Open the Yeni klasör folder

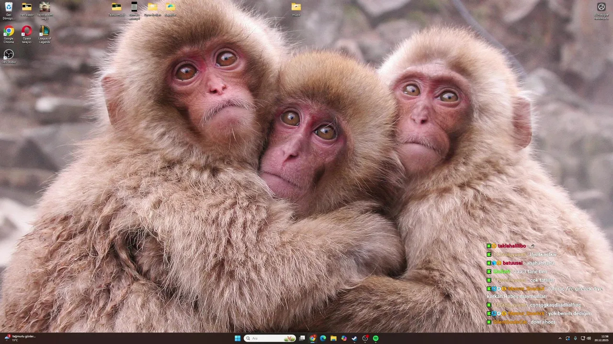pyautogui.click(x=27, y=10)
